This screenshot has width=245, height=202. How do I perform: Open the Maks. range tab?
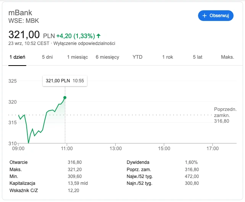pos(227,57)
